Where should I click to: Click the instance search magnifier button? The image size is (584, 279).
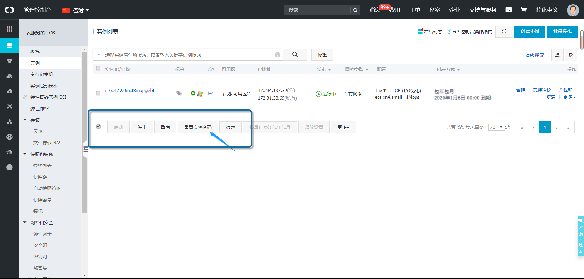pyautogui.click(x=295, y=55)
